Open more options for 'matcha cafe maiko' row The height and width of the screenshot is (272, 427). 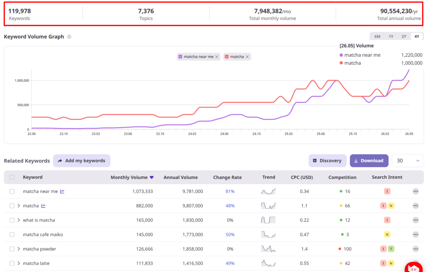click(416, 235)
